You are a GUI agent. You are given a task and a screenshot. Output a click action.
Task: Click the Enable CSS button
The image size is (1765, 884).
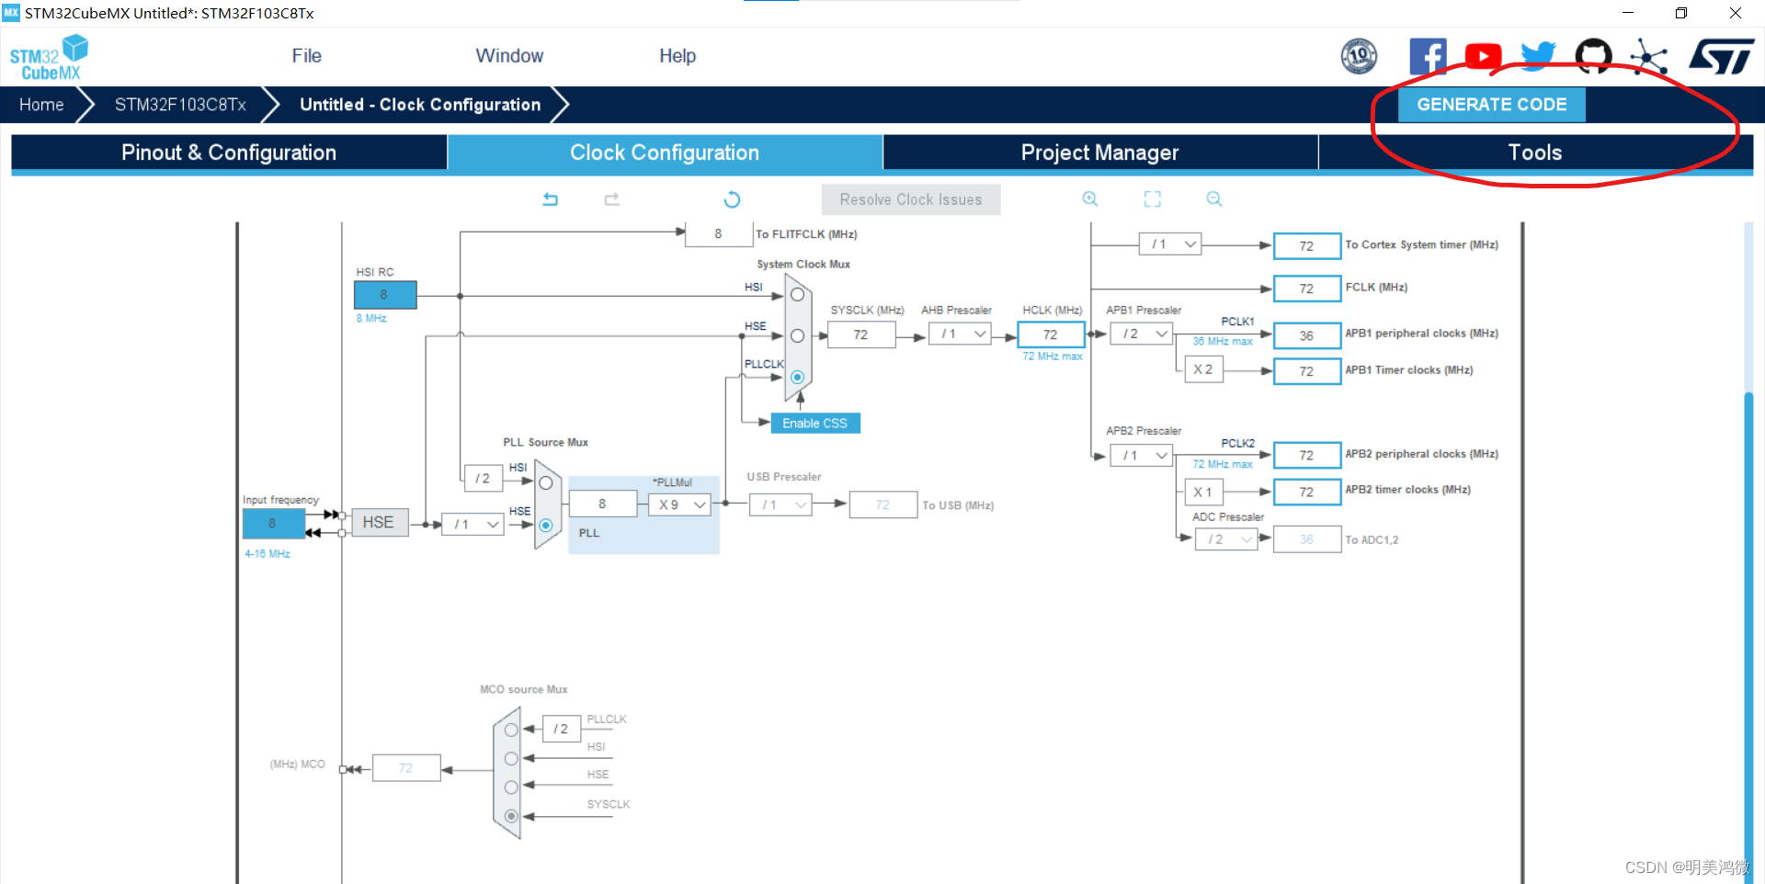click(815, 424)
